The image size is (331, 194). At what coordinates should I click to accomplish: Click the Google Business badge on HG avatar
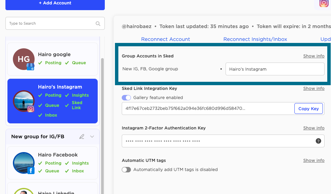pos(31,67)
